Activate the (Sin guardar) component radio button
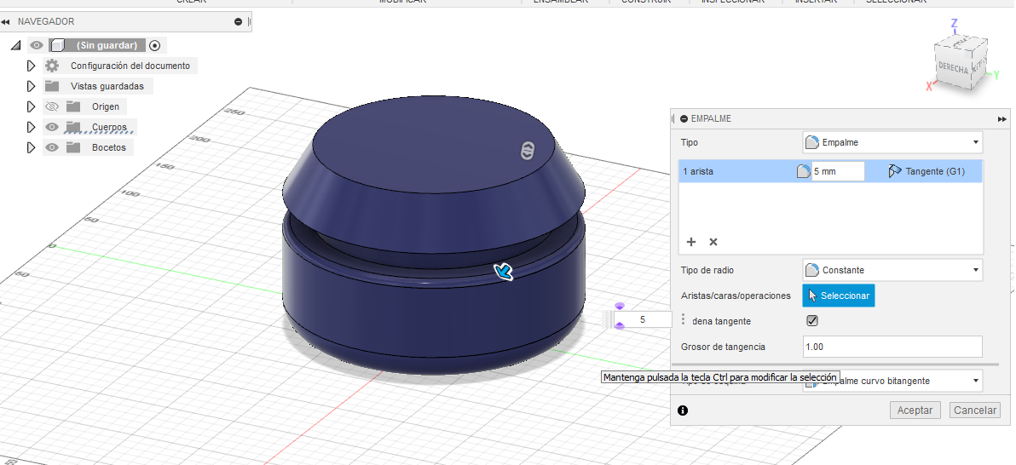The image size is (1016, 465). 154,45
